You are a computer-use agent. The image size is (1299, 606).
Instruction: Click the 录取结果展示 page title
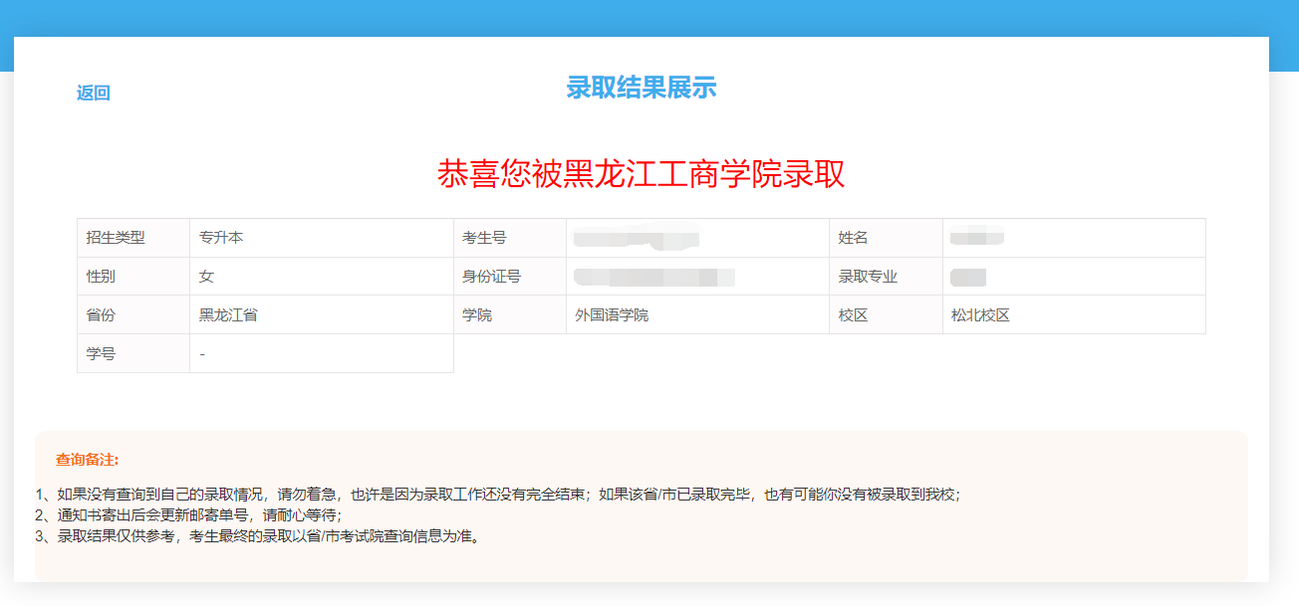(642, 89)
